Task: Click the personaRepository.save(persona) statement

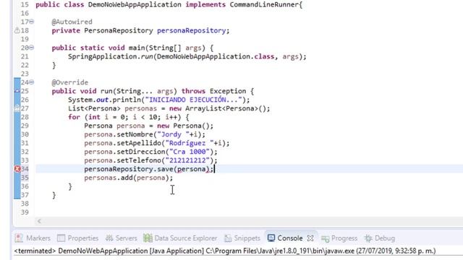Action: point(149,169)
